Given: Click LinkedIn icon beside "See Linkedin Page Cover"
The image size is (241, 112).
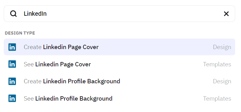Looking at the screenshot, I should click(12, 64).
